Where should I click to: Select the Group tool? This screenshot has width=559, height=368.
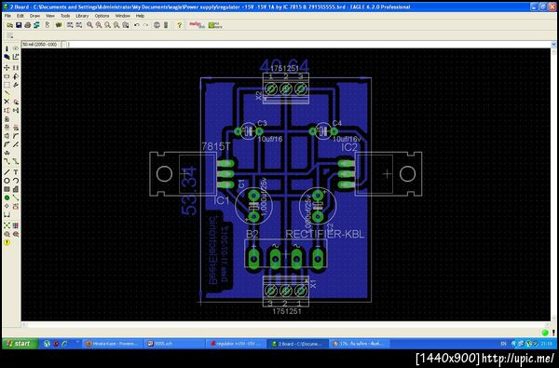point(7,85)
